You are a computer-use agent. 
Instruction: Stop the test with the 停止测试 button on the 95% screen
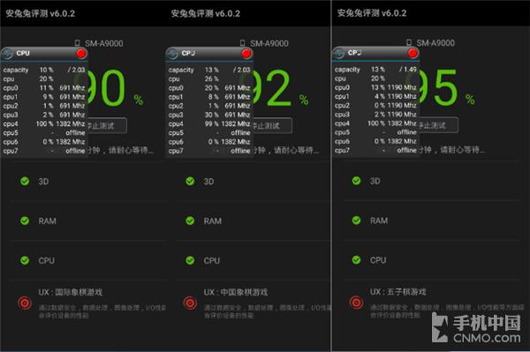tap(439, 125)
